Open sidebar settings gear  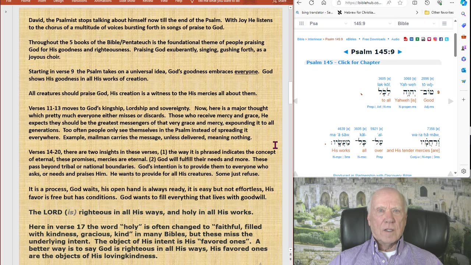(x=464, y=171)
